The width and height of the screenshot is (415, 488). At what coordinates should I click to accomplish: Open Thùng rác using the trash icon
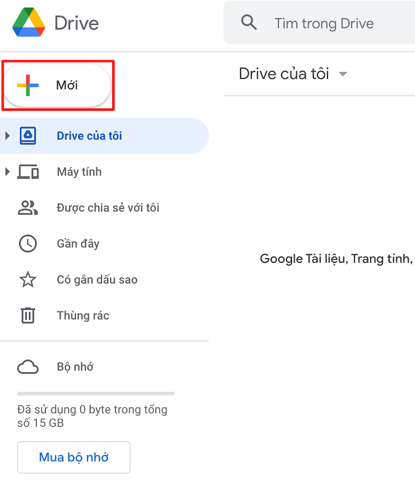coord(27,315)
